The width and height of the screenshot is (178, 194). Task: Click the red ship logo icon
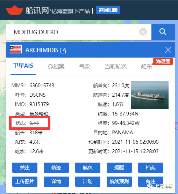coord(15,10)
